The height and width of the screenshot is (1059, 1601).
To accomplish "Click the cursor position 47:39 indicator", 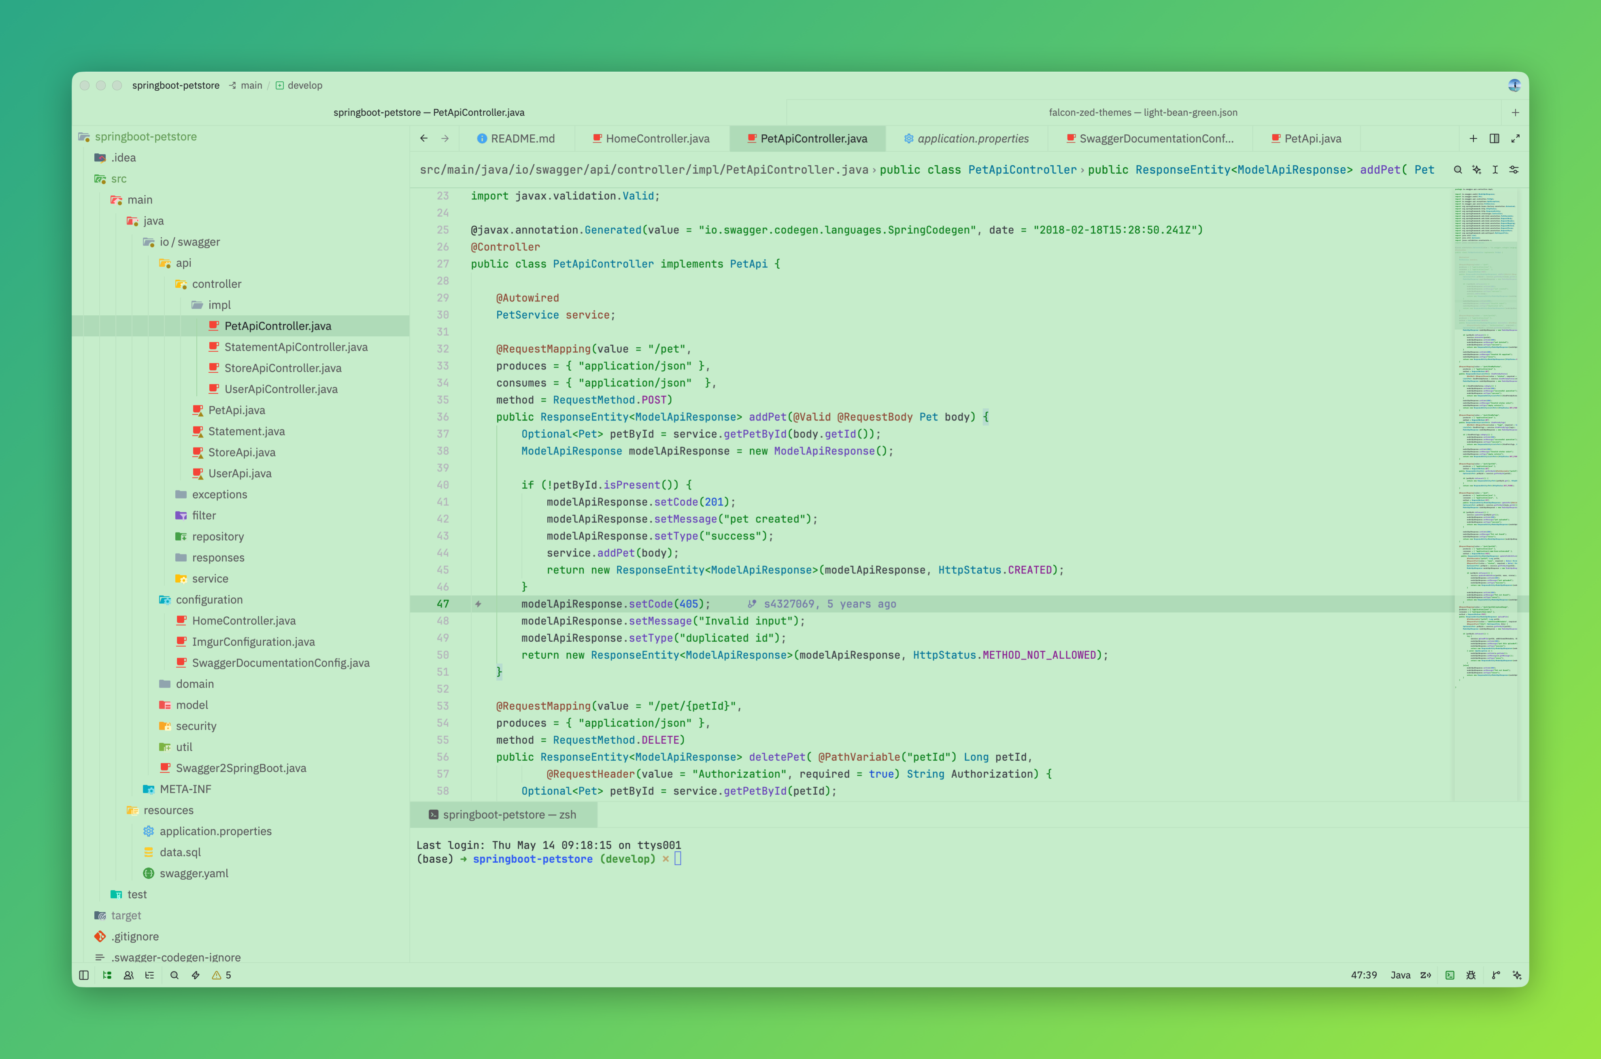I will point(1364,975).
